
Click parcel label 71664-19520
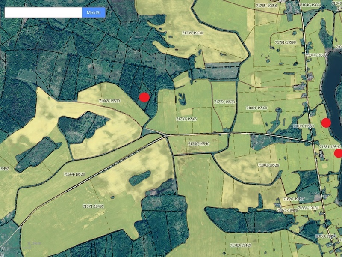pyautogui.click(x=74, y=174)
